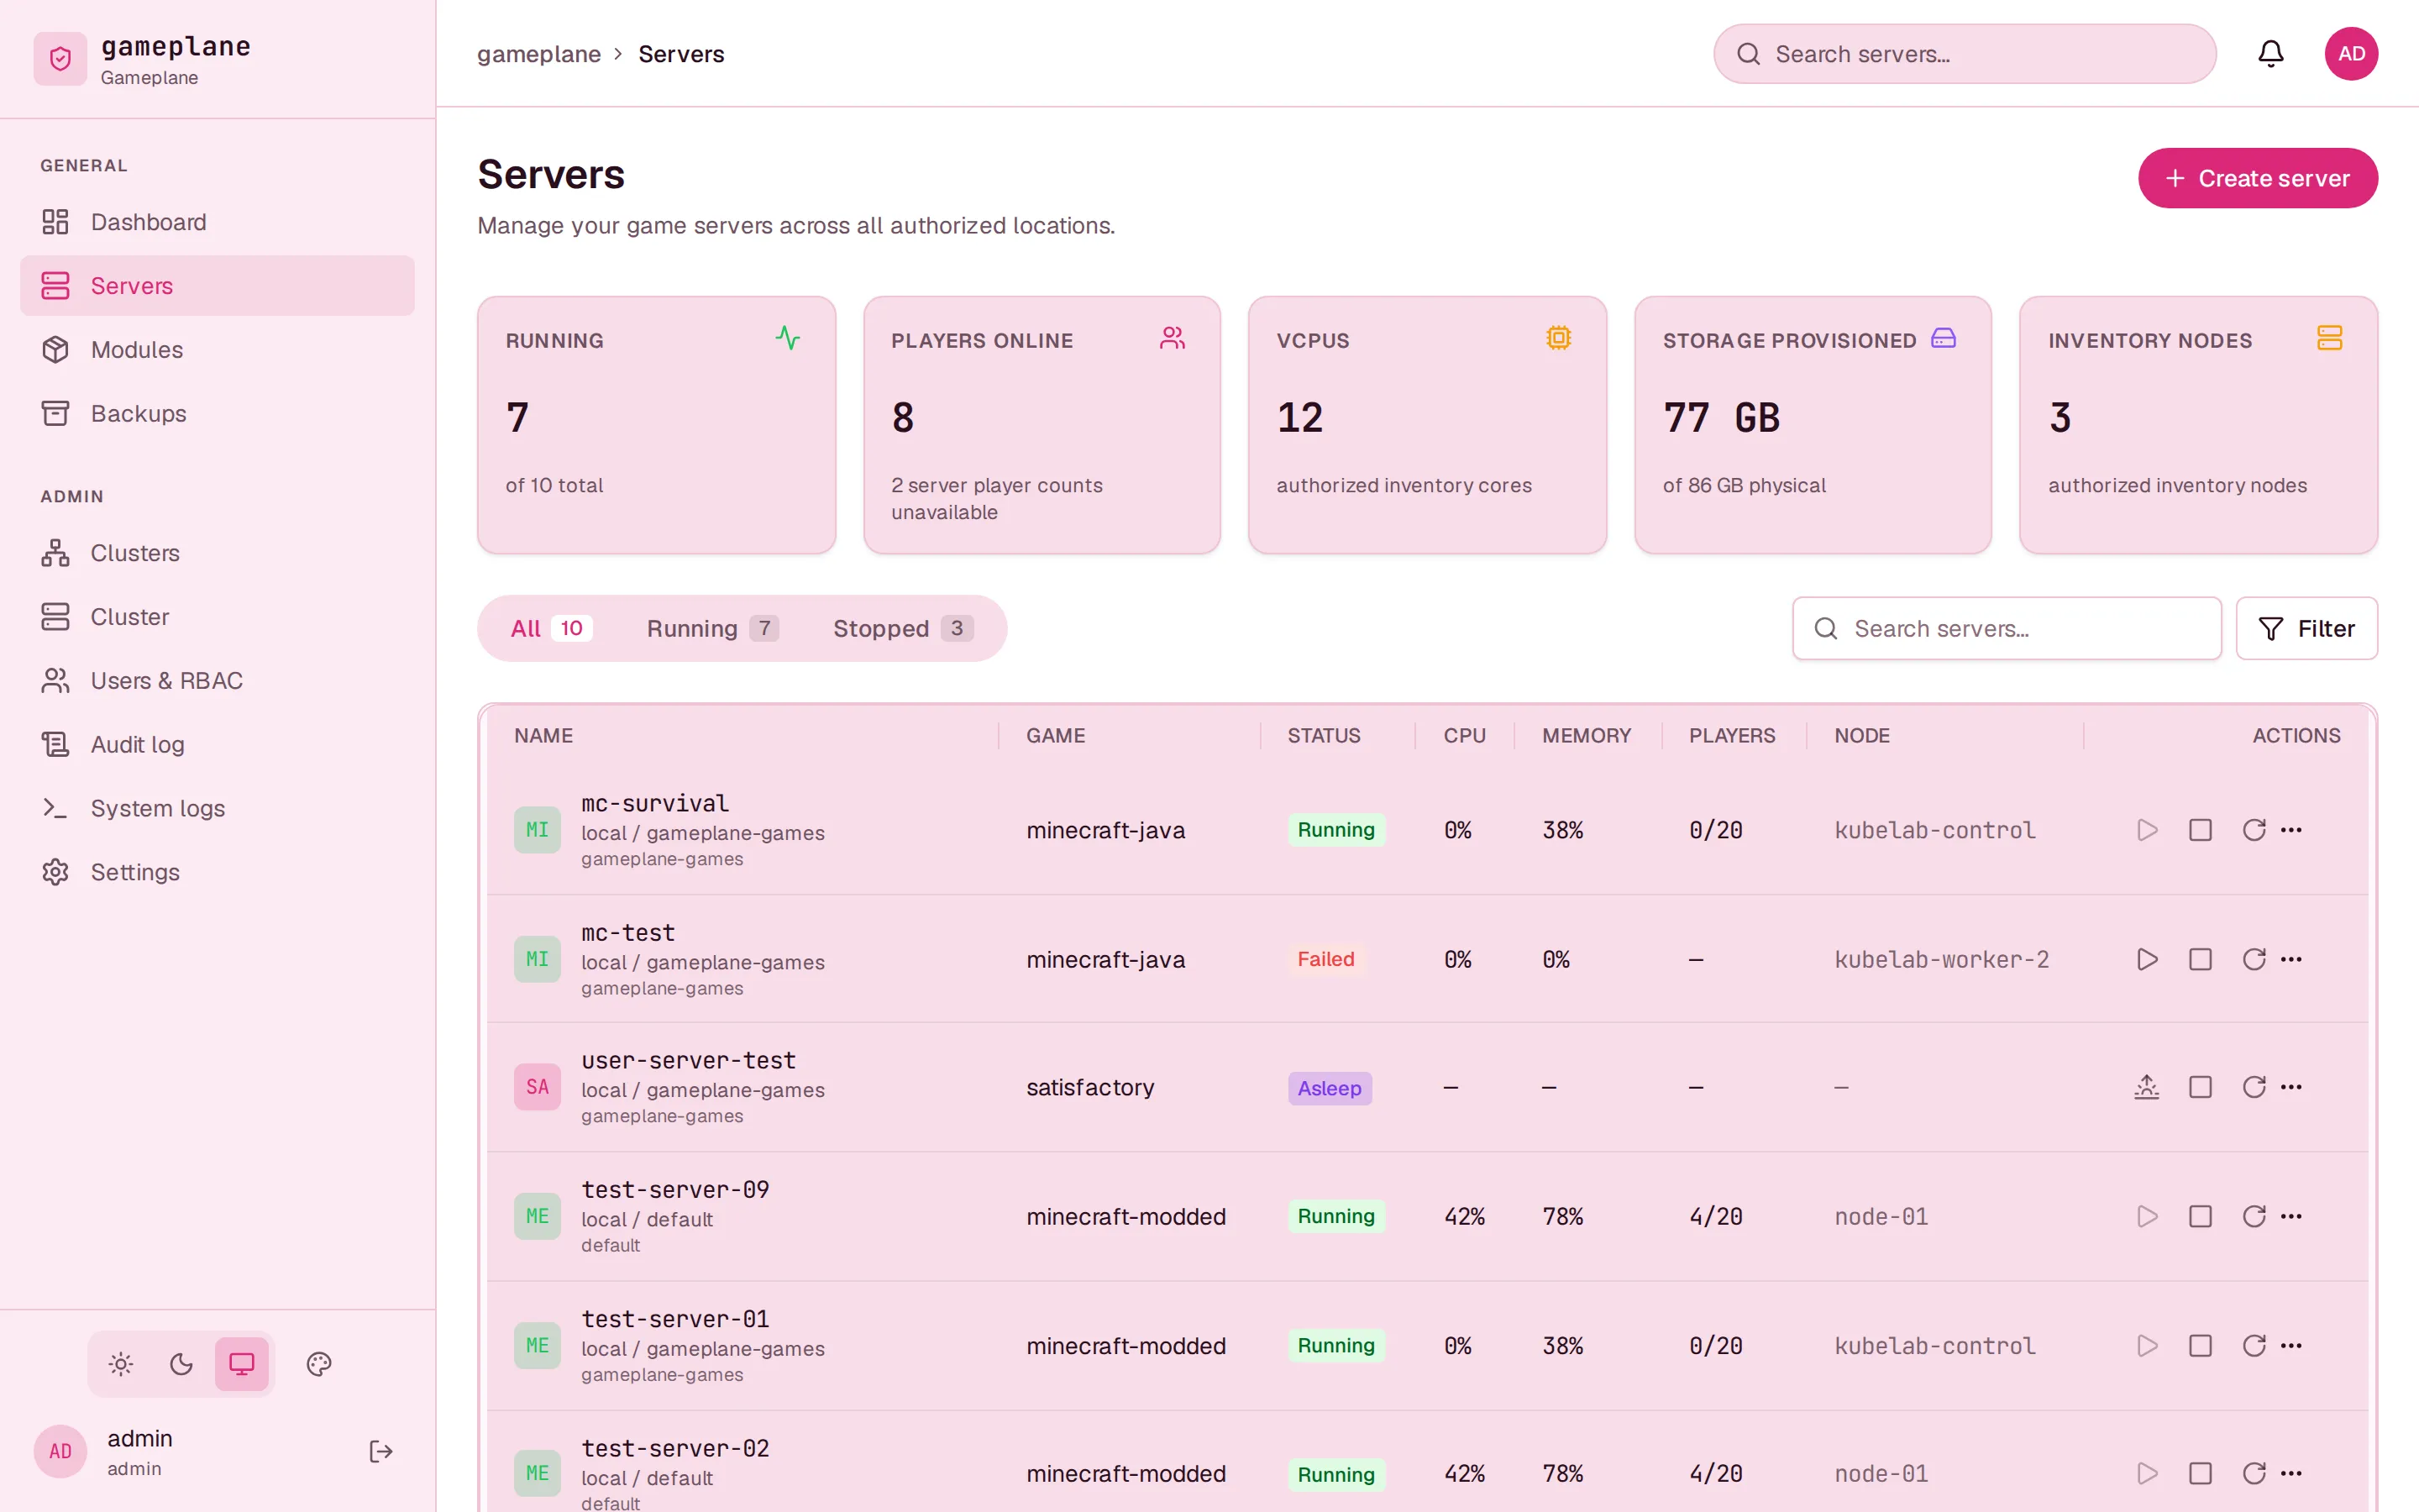Image resolution: width=2419 pixels, height=1512 pixels.
Task: View the Audit log
Action: [x=217, y=744]
